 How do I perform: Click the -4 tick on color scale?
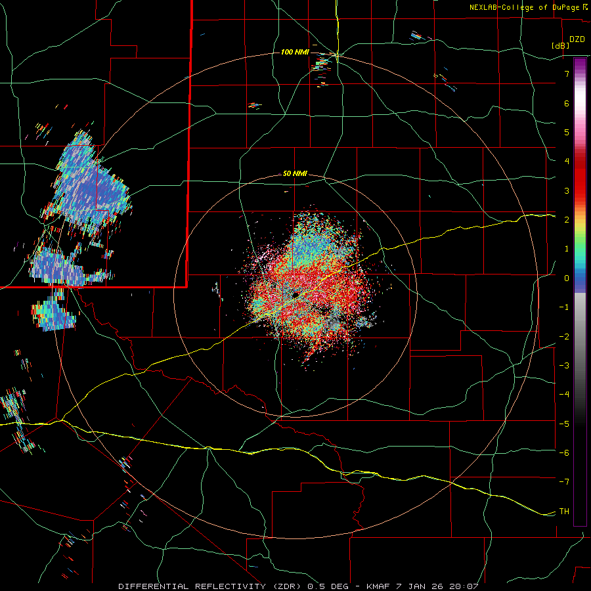point(564,395)
